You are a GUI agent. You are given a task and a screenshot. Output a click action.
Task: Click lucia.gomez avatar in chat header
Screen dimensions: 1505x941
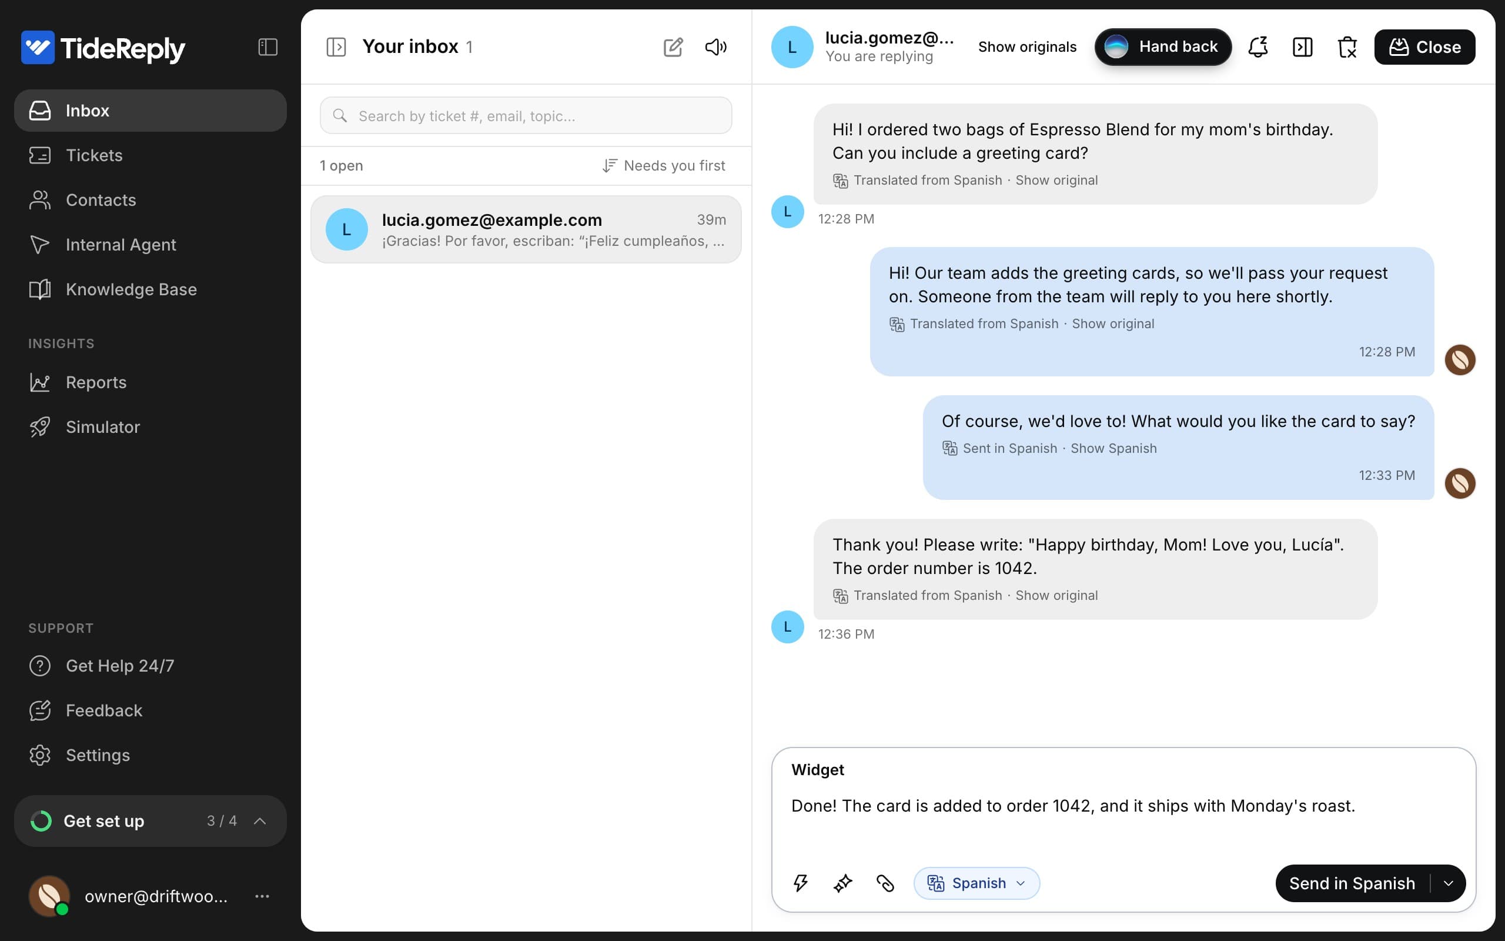click(792, 46)
